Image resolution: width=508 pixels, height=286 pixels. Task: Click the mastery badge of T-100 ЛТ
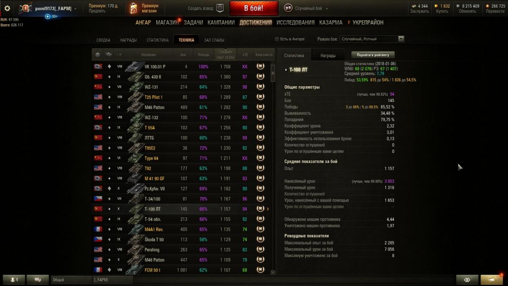[260, 209]
